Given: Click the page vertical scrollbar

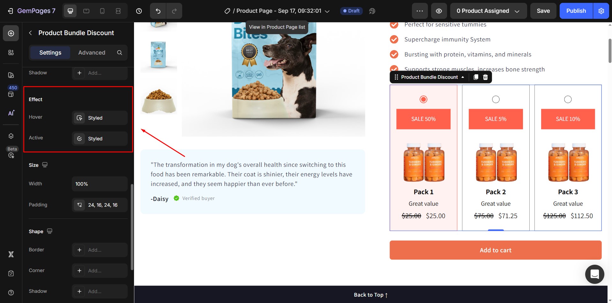Looking at the screenshot, I should coord(610,51).
